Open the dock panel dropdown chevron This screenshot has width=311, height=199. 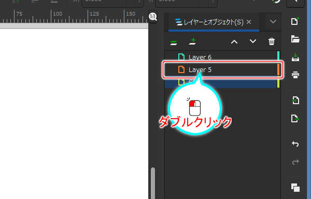273,21
